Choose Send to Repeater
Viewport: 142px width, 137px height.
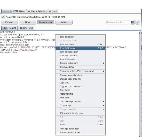(80, 48)
